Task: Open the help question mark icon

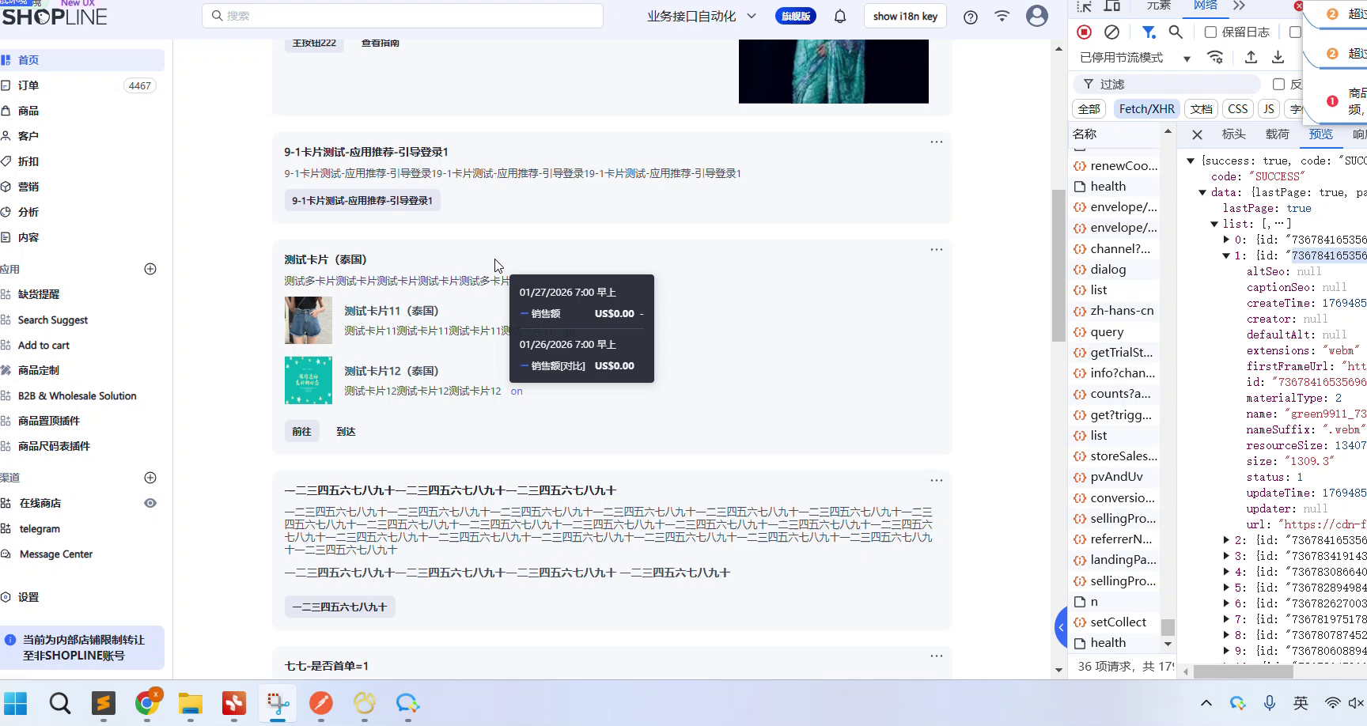Action: [x=971, y=17]
